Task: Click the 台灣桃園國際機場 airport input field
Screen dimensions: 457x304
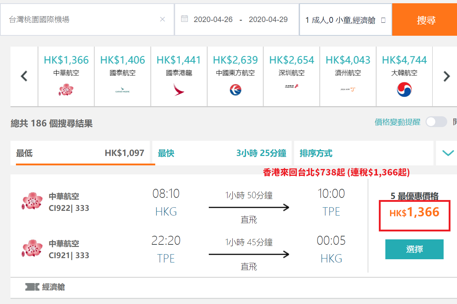Action: coord(87,20)
